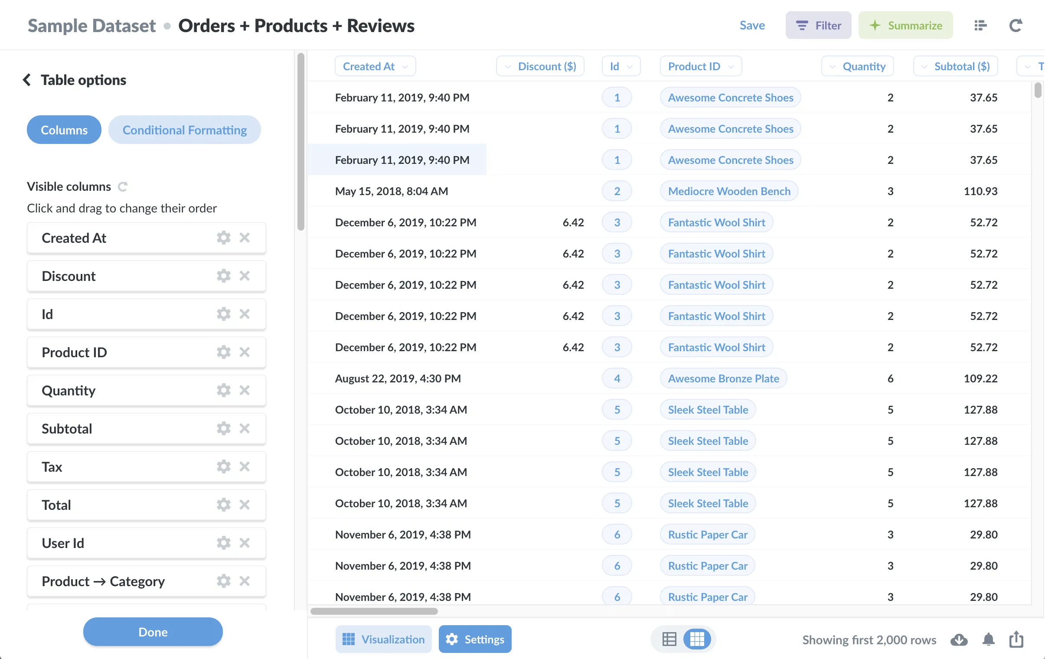Reset visible columns with the refresh icon
Image resolution: width=1045 pixels, height=659 pixels.
pos(123,186)
